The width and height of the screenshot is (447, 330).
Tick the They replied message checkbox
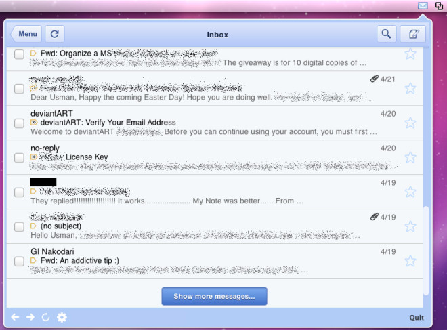coord(19,192)
